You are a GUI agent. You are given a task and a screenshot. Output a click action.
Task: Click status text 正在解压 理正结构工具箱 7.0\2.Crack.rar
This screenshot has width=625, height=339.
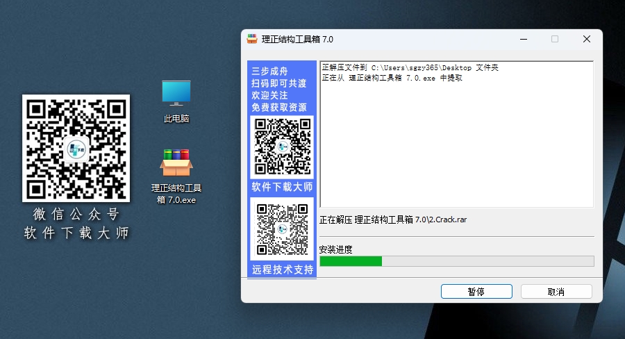pyautogui.click(x=392, y=220)
